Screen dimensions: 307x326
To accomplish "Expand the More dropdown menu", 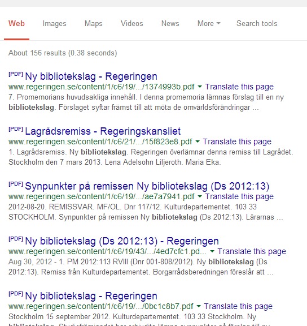I will (209, 24).
